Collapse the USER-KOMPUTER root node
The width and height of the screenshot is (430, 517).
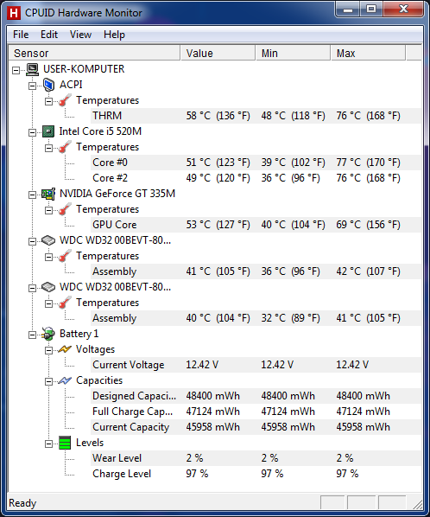16,70
